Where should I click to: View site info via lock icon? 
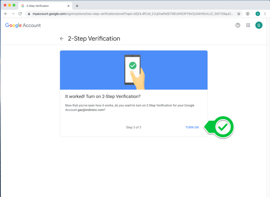pyautogui.click(x=29, y=14)
